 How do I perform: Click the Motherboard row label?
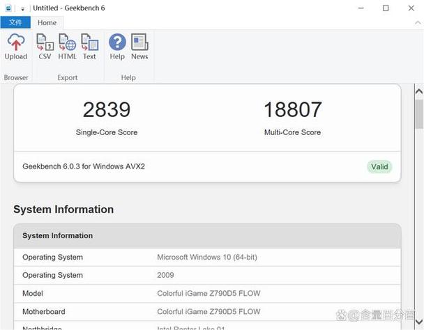[44, 312]
